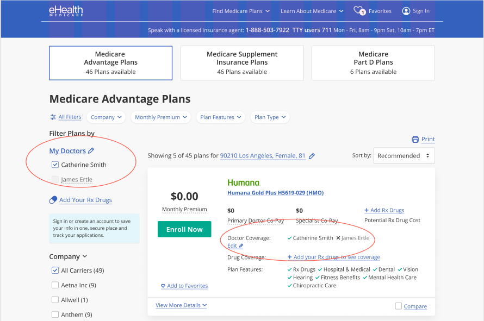Click the Add Your Rx Drugs link
The width and height of the screenshot is (484, 321).
pyautogui.click(x=85, y=200)
